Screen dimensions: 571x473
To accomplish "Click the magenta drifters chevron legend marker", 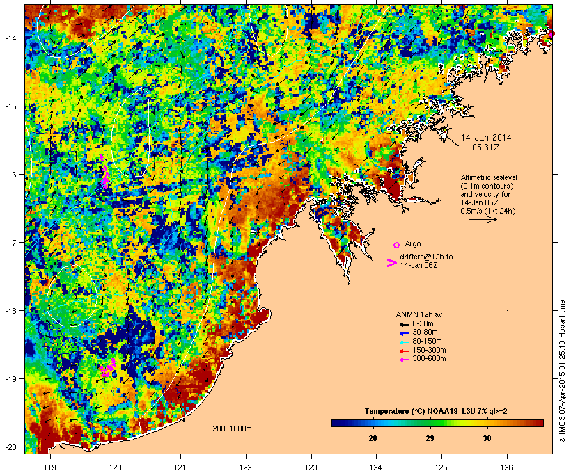I will click(391, 263).
